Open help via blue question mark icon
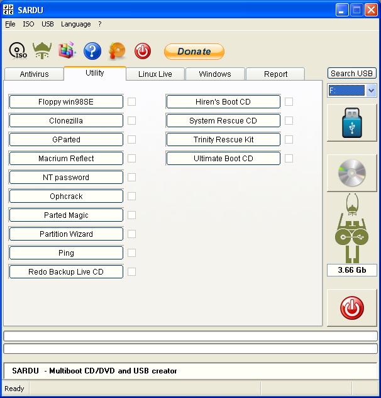The height and width of the screenshot is (398, 381). (x=92, y=51)
